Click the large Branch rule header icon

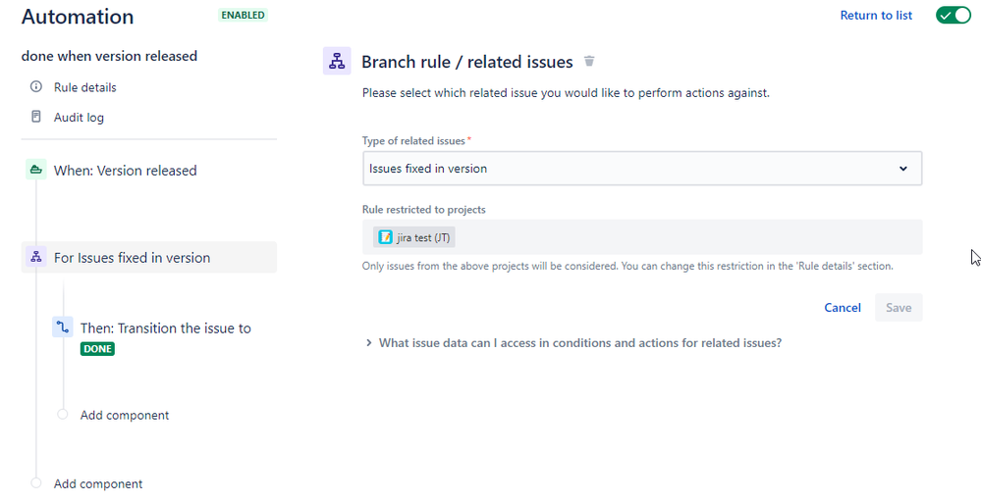pyautogui.click(x=337, y=61)
